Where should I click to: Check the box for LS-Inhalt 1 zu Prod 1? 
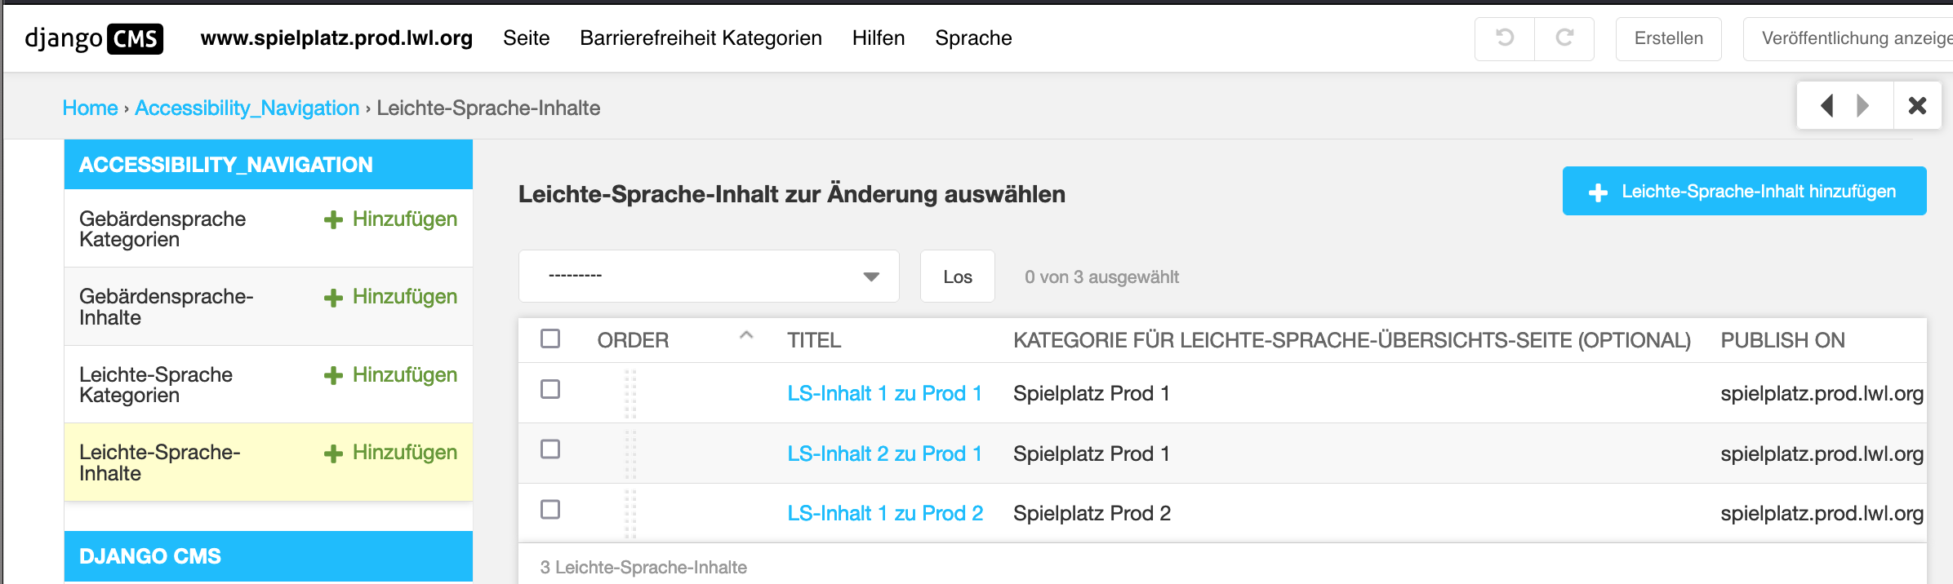(x=550, y=389)
